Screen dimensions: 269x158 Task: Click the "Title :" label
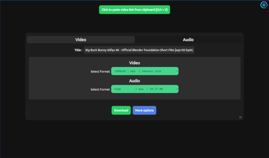pyautogui.click(x=78, y=50)
